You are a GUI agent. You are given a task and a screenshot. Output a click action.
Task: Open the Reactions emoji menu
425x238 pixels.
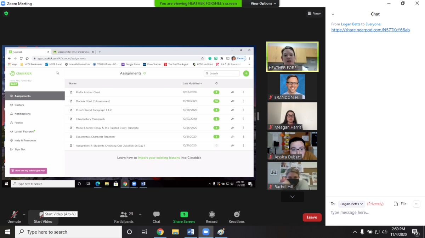pyautogui.click(x=237, y=214)
